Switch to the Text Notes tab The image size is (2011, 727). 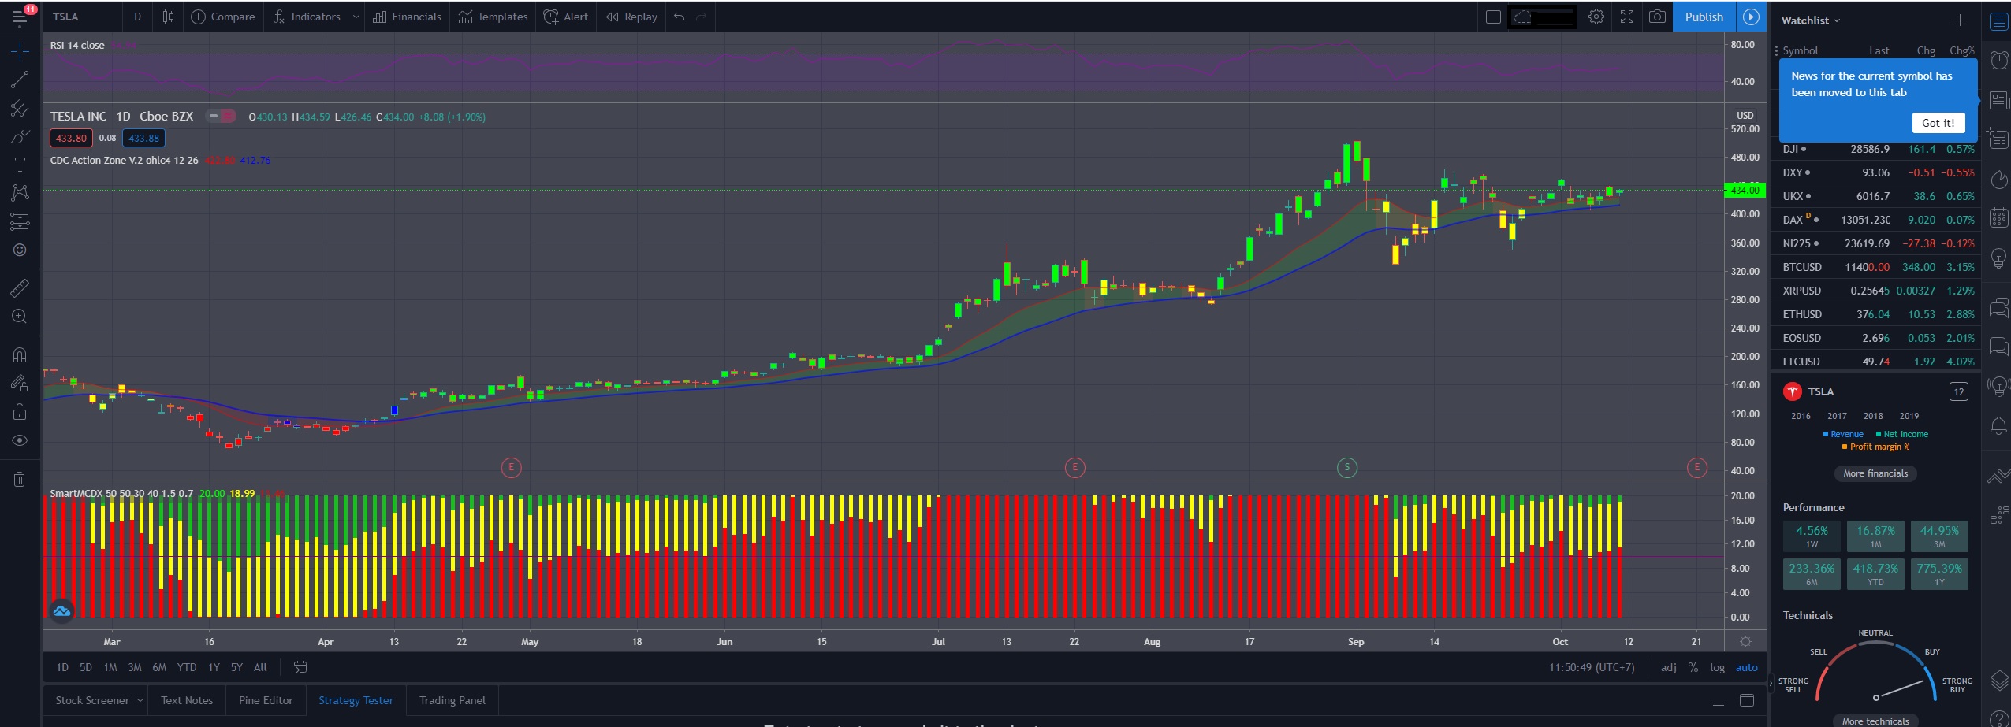tap(187, 700)
